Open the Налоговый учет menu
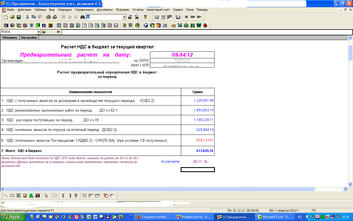The height and width of the screenshot is (221, 353). (158, 10)
